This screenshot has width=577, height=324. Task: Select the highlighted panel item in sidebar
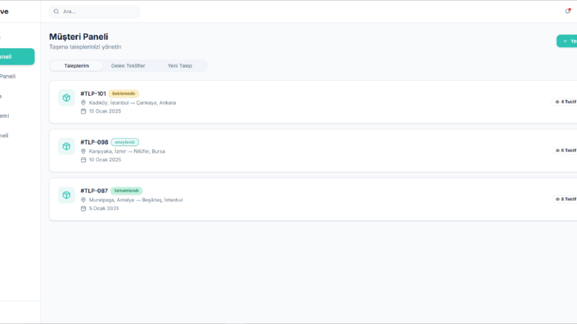tap(17, 57)
